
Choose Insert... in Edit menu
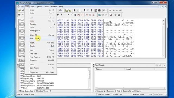tap(41, 43)
